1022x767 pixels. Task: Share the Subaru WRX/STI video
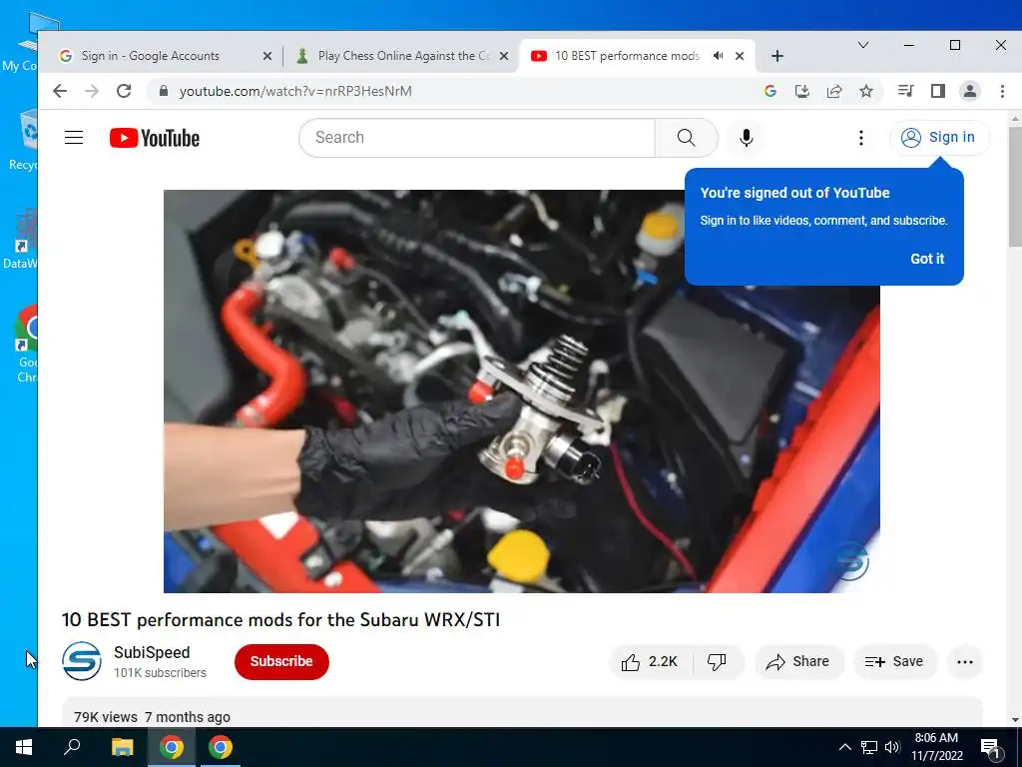[x=798, y=662]
